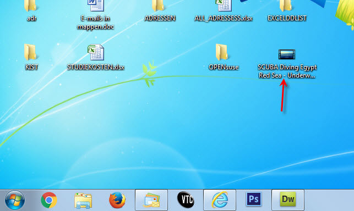
Task: Select the STUDIEKOSTEN.xlsx file
Action: coord(96,52)
